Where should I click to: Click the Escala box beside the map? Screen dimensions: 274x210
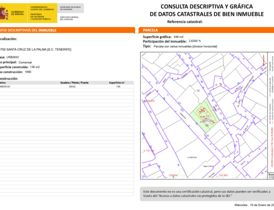pyautogui.click(x=270, y=176)
